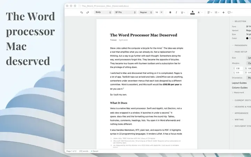Click the 'What It Does' heading
This screenshot has height=157, width=251.
[119, 103]
